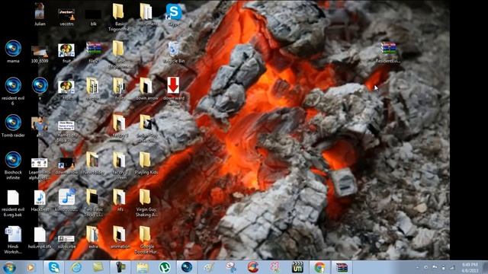Viewport: 488px width, 274px height.
Task: Open the Action Center flag icon
Action: 435,267
